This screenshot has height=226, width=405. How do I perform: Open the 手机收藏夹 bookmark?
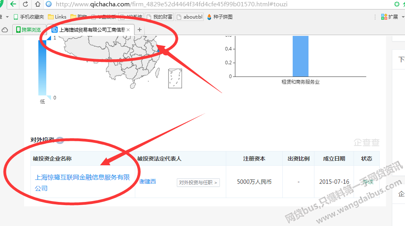coord(28,17)
